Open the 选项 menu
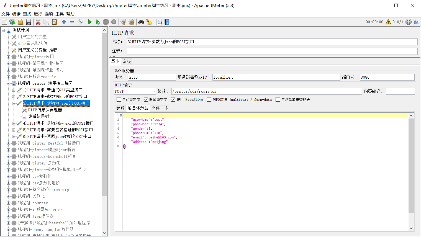The height and width of the screenshot is (237, 421). (49, 14)
